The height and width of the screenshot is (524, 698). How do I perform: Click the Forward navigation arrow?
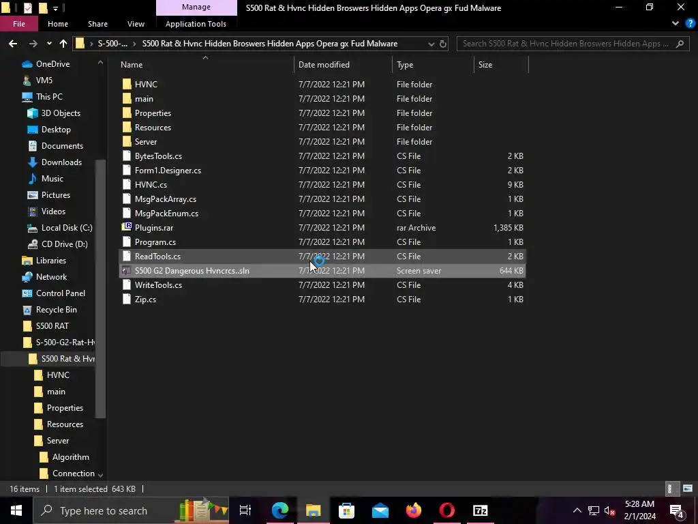click(x=33, y=44)
